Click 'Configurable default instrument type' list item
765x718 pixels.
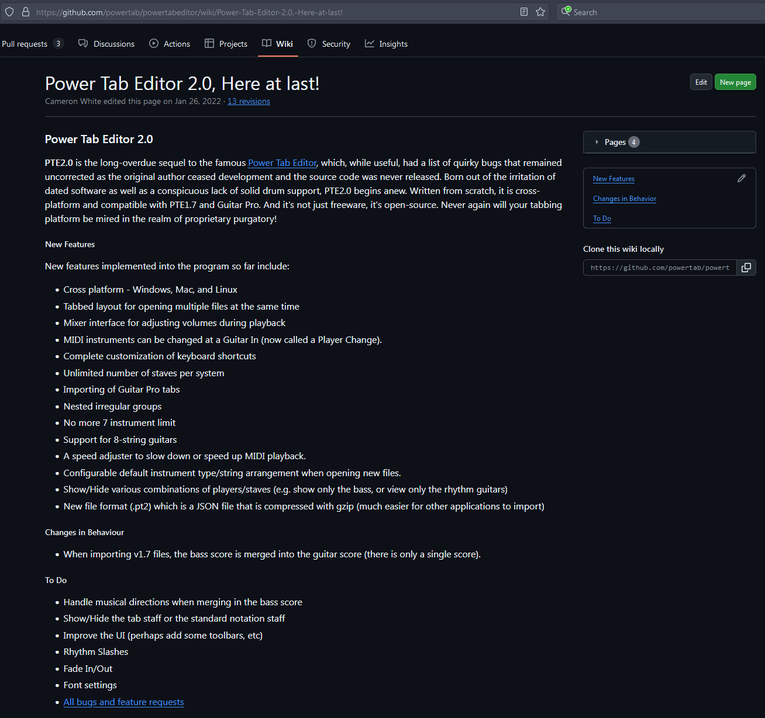coord(232,473)
